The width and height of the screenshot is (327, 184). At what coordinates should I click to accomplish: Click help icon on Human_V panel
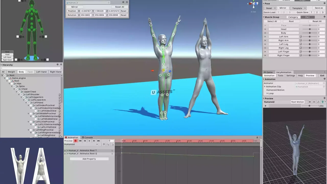coord(123,2)
